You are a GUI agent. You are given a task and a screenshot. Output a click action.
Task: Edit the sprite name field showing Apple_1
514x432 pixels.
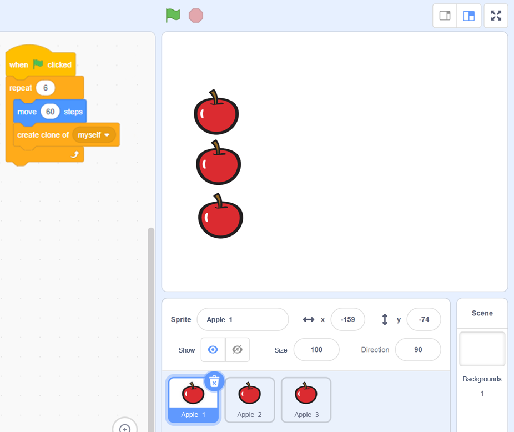[243, 319]
